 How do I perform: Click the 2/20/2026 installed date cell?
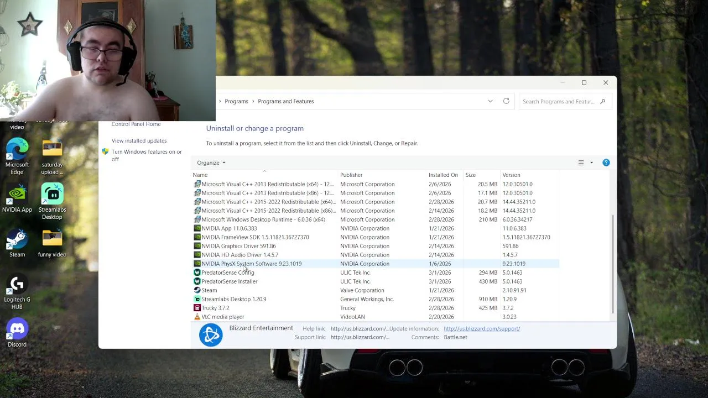point(441,317)
